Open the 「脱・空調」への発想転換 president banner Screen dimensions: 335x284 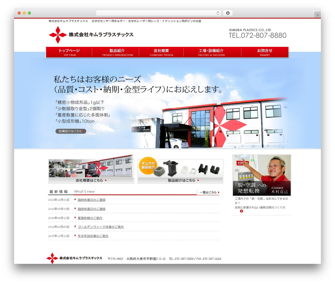click(262, 175)
